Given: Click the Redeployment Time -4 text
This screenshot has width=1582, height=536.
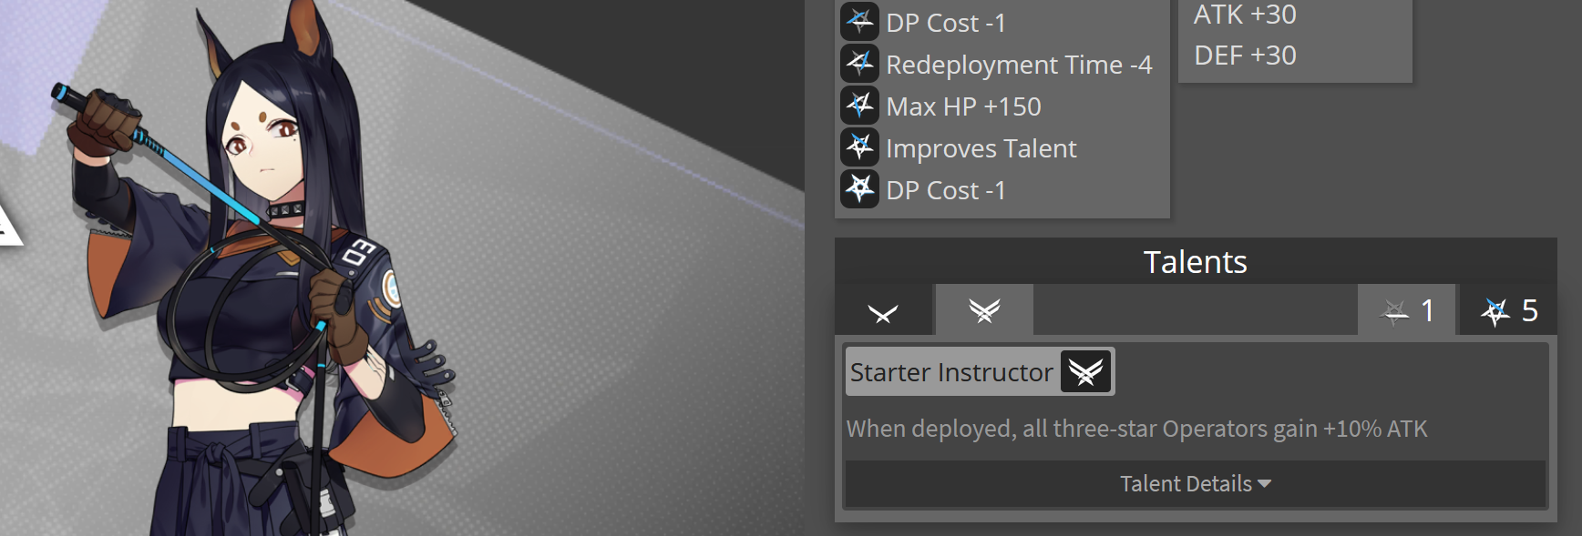Looking at the screenshot, I should point(1019,65).
